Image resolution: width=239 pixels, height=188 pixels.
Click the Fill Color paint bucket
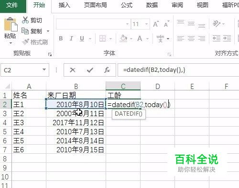[x=124, y=39]
